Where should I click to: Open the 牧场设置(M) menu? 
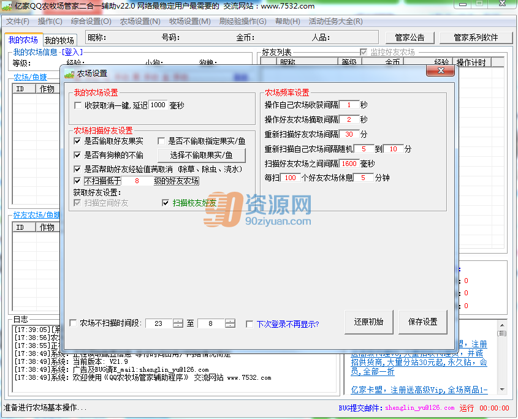[189, 21]
